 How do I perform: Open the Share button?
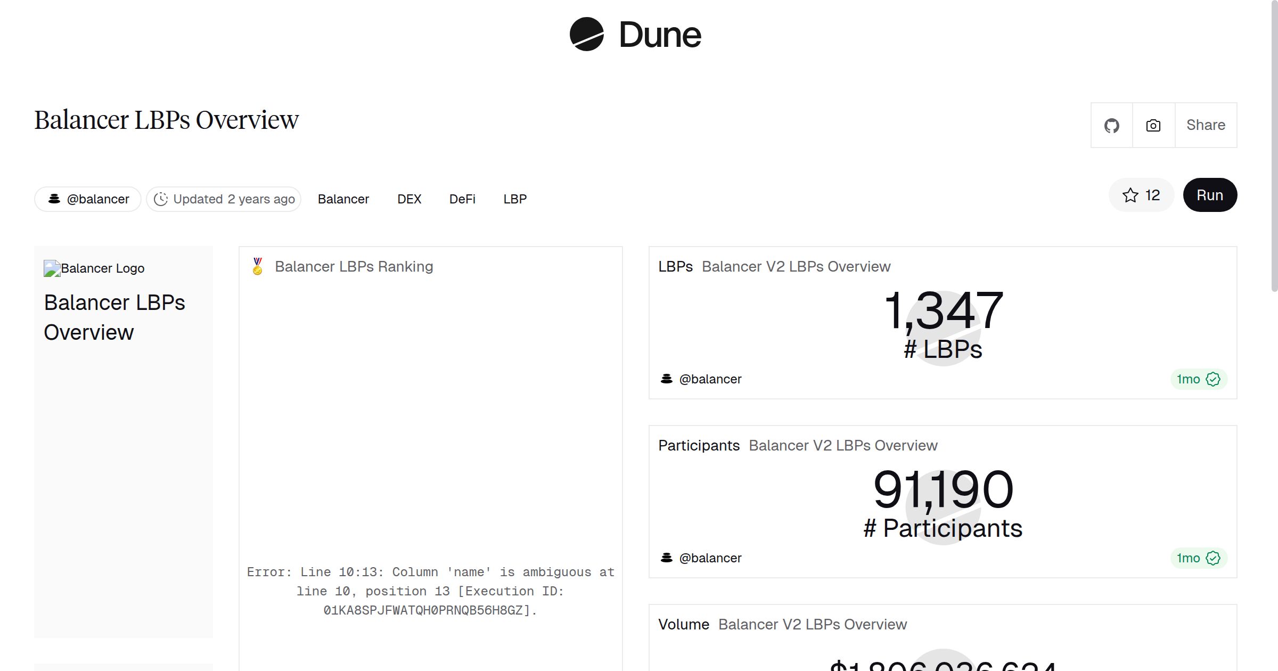(x=1206, y=125)
